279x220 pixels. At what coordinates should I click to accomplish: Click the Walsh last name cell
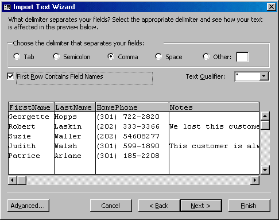66,146
